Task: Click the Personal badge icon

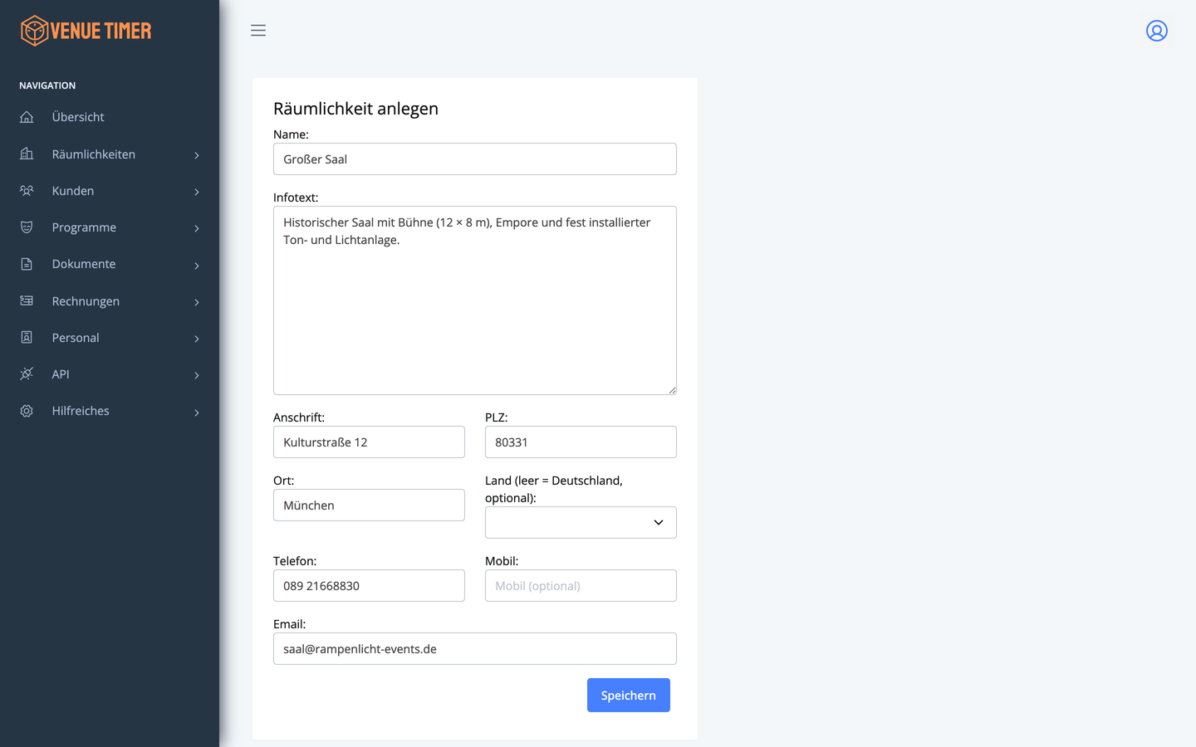Action: pos(27,337)
